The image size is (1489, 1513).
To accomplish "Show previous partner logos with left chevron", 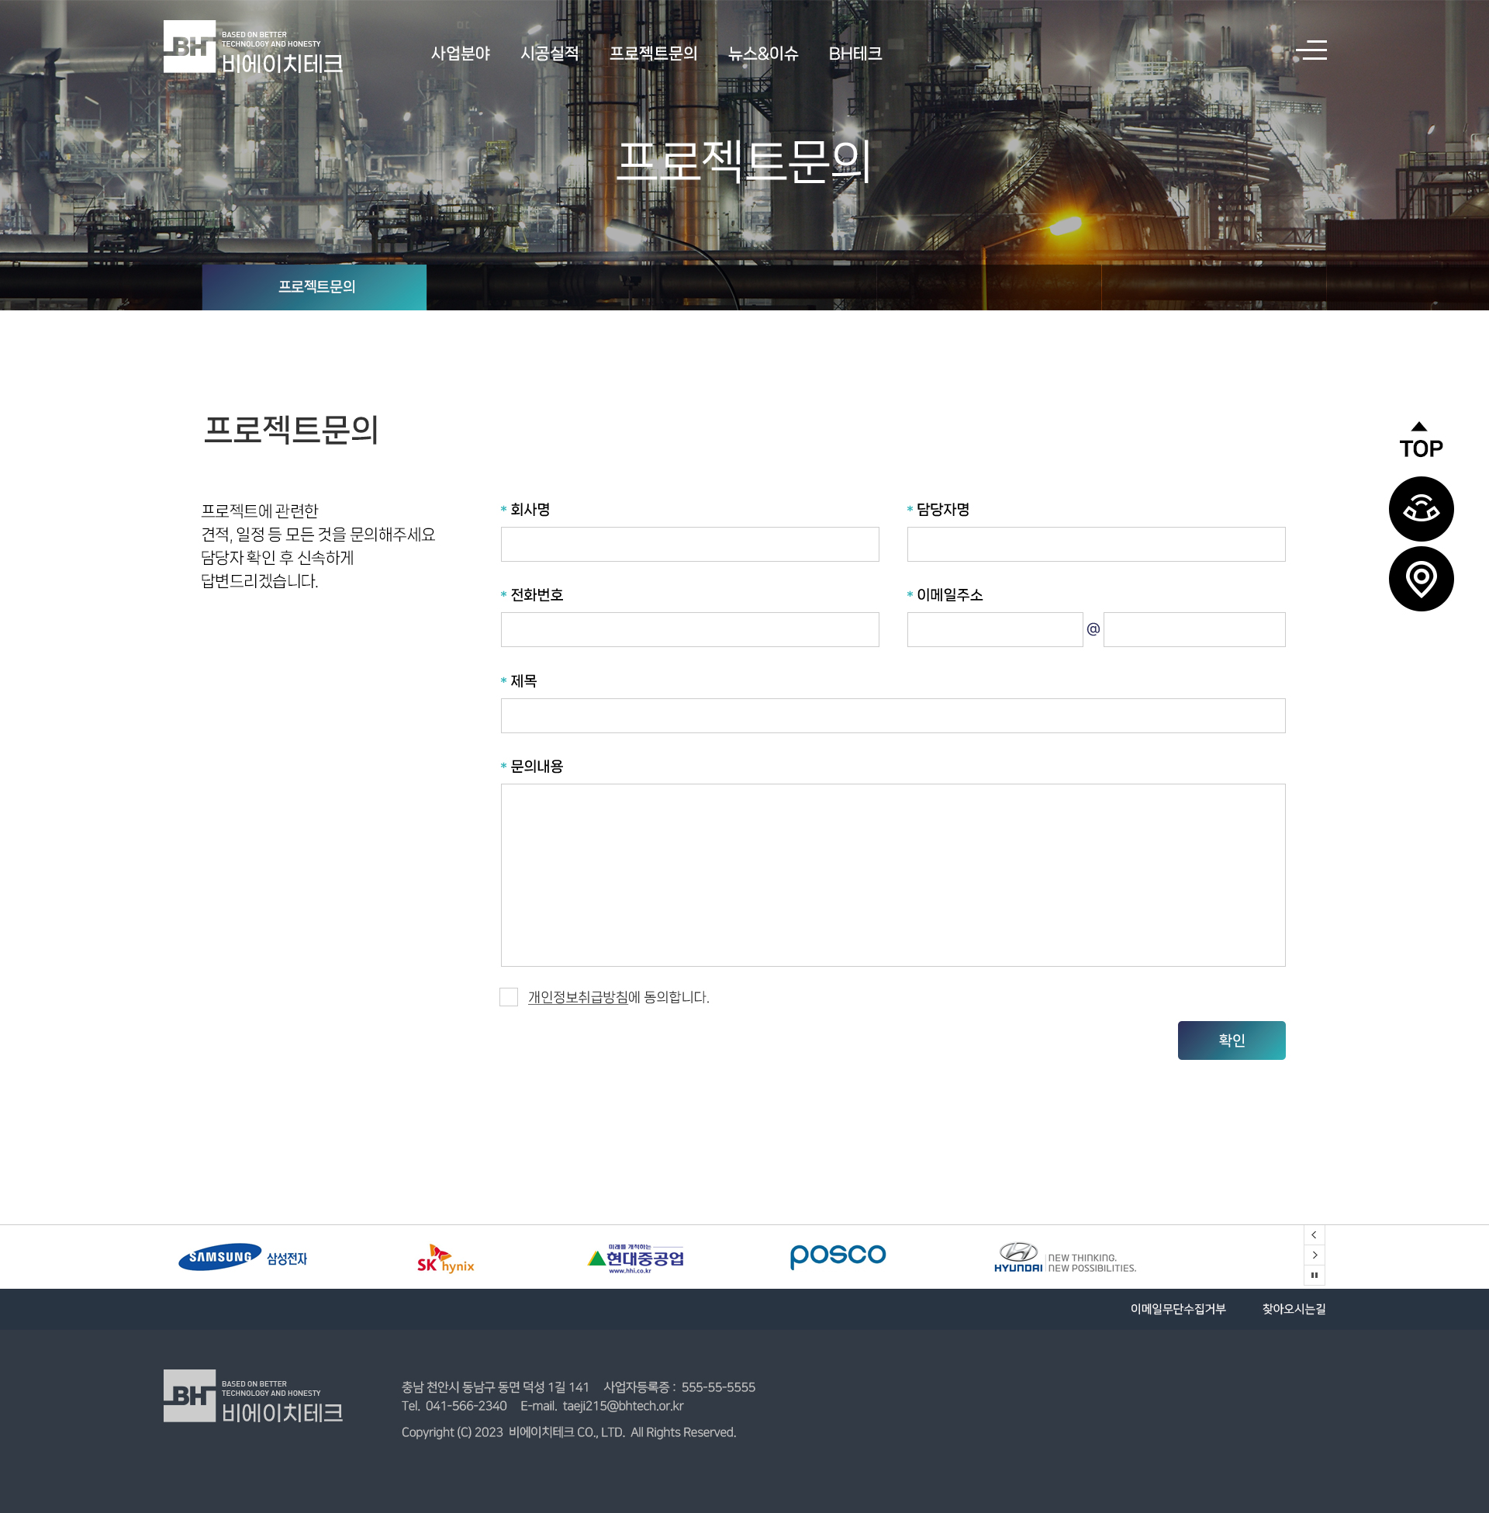I will pos(1314,1234).
